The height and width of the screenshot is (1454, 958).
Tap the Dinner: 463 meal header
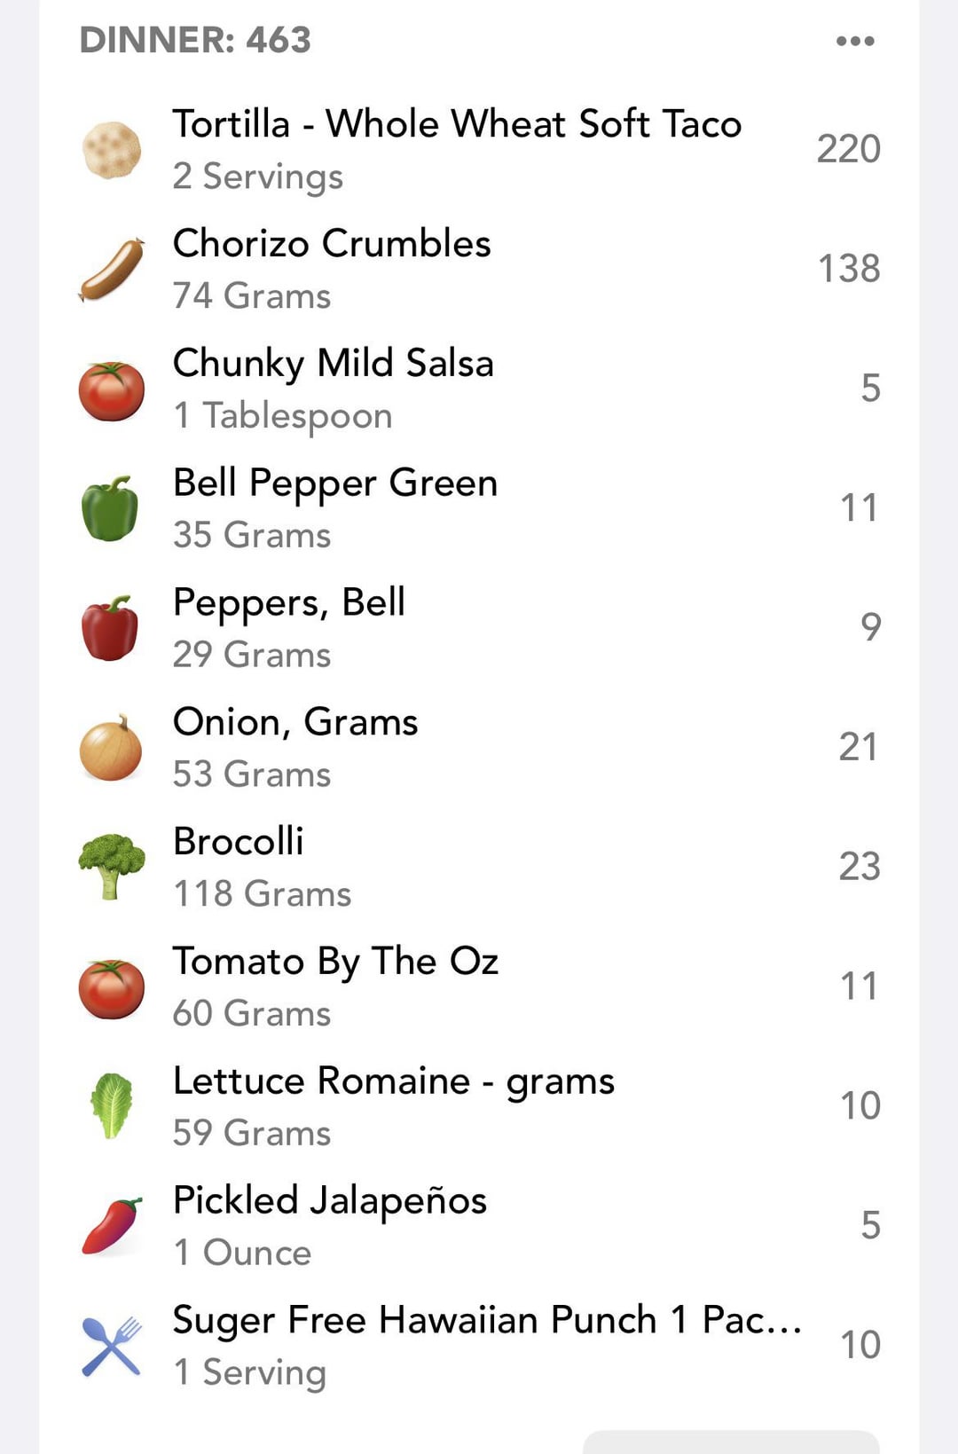[195, 41]
